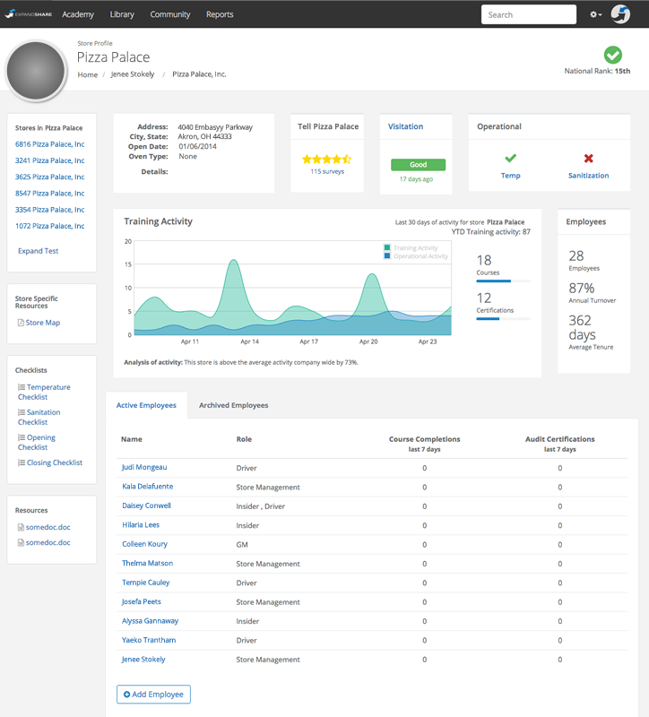Open employee Judi Mongeau
This screenshot has width=649, height=717.
tap(144, 467)
